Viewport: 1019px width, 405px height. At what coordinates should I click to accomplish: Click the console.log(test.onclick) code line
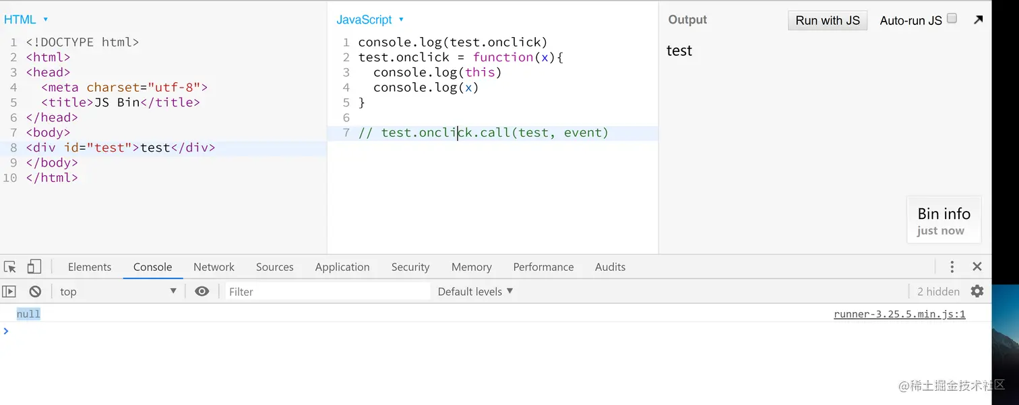tap(453, 42)
